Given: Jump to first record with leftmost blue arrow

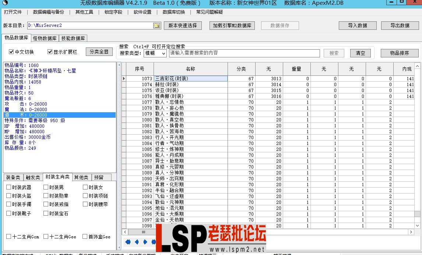Looking at the screenshot, I should pos(128,242).
